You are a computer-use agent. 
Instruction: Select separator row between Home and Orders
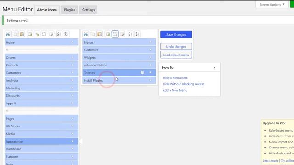tap(41, 50)
